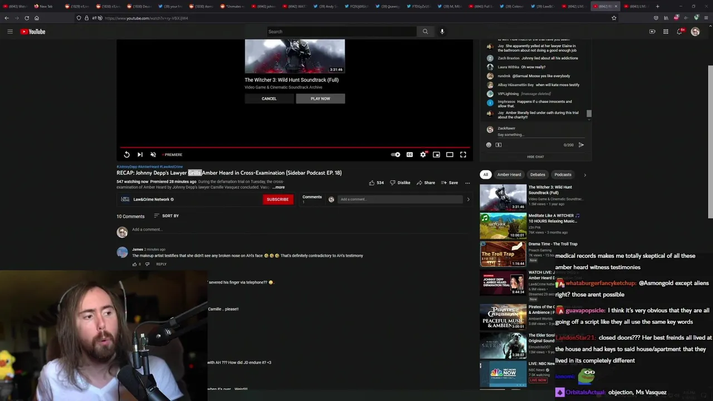Select the 'Amber Heard' filter chip
Screen dimensions: 713x401
509,175
